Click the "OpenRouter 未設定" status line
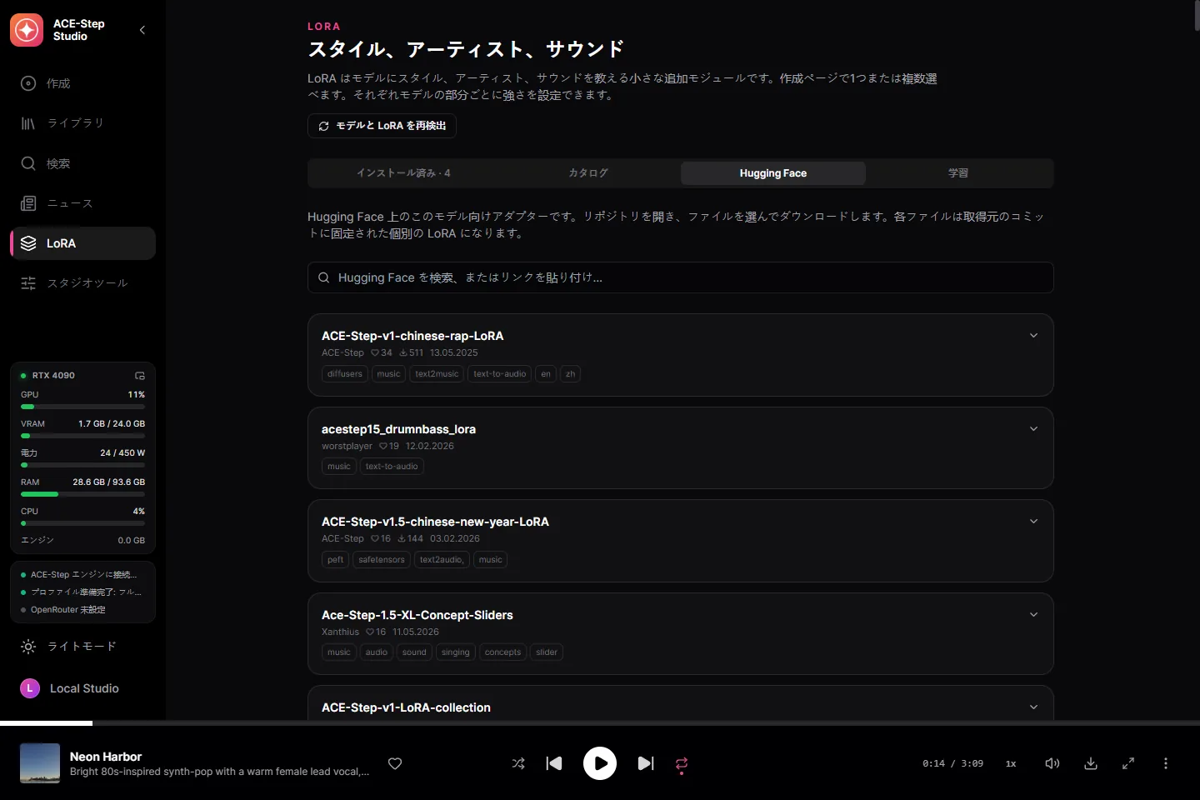1200x800 pixels. point(68,610)
